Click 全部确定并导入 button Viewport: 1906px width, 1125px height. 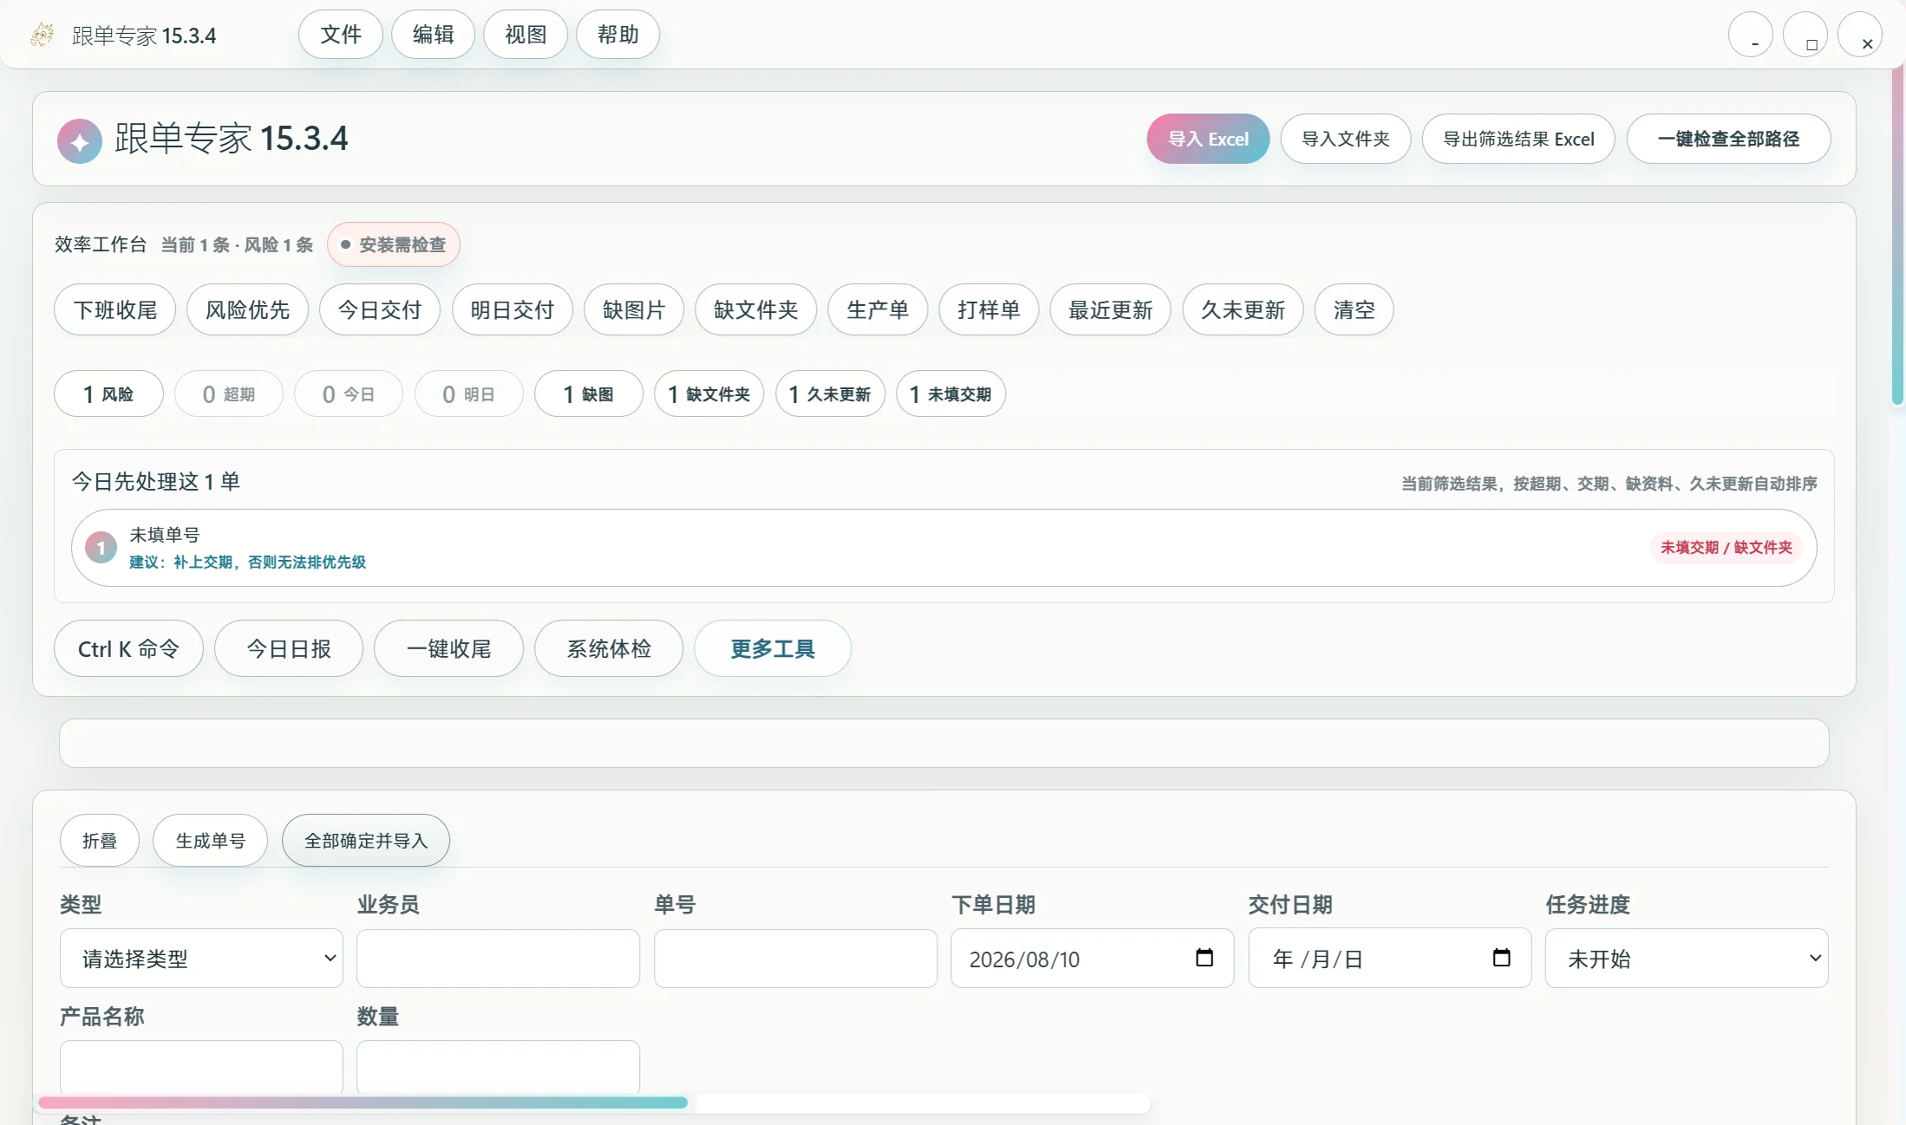pyautogui.click(x=366, y=840)
